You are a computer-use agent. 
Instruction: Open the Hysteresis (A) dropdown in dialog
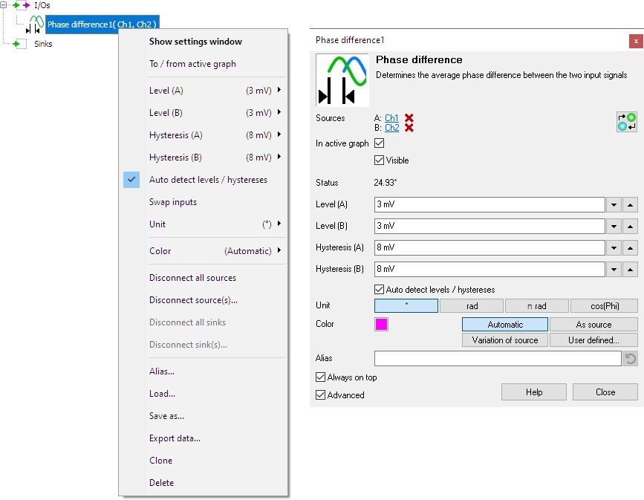[x=614, y=248]
